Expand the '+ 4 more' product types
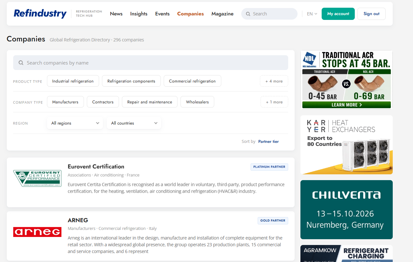The height and width of the screenshot is (262, 413). click(x=274, y=81)
